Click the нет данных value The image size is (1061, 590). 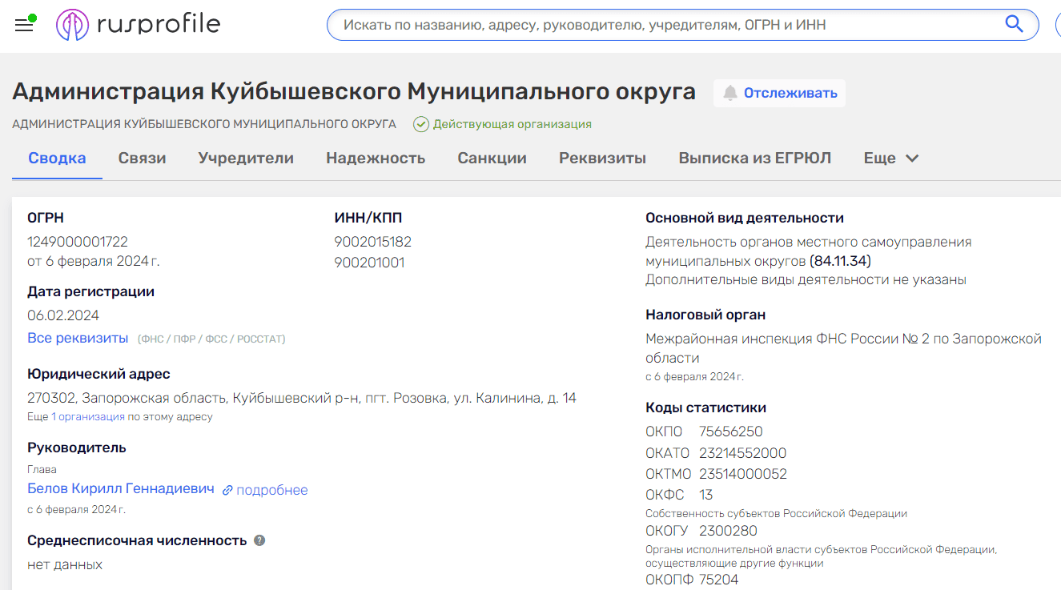(x=65, y=564)
